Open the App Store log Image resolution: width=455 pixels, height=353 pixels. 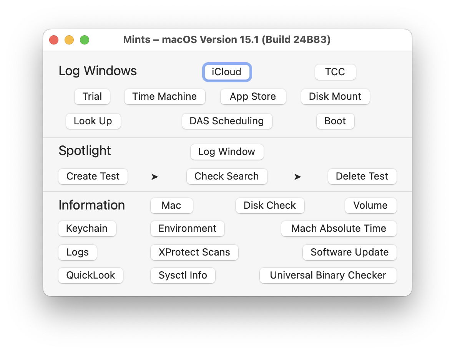253,96
